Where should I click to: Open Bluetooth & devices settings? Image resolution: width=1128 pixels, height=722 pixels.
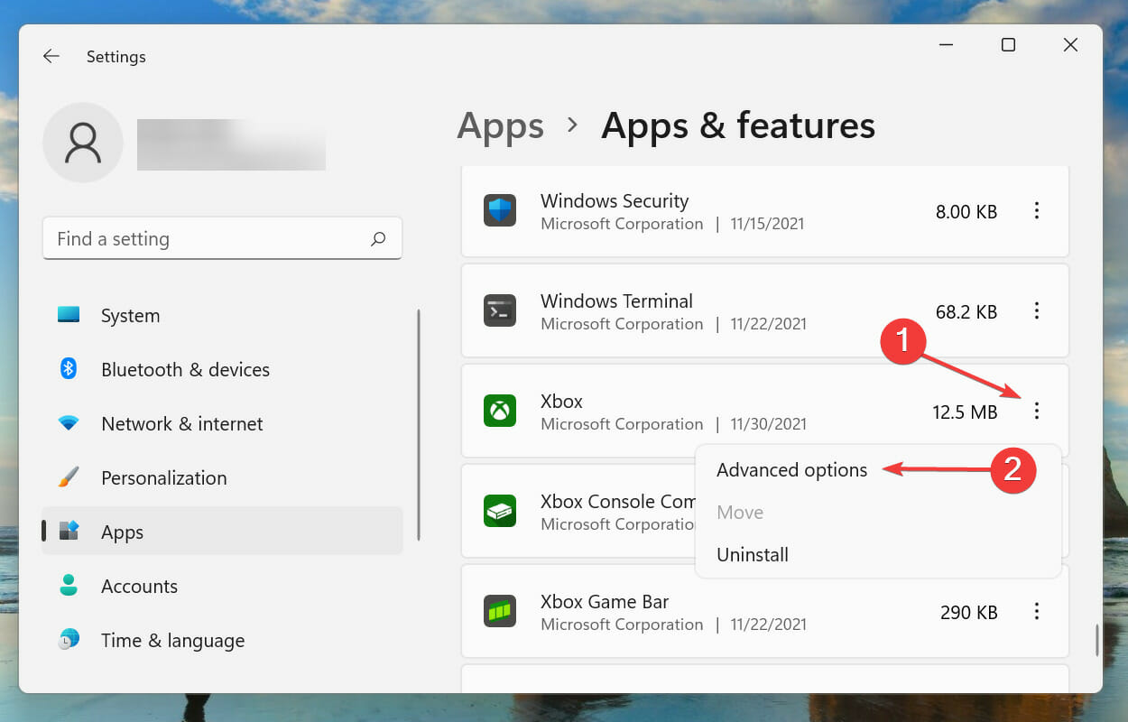[185, 369]
